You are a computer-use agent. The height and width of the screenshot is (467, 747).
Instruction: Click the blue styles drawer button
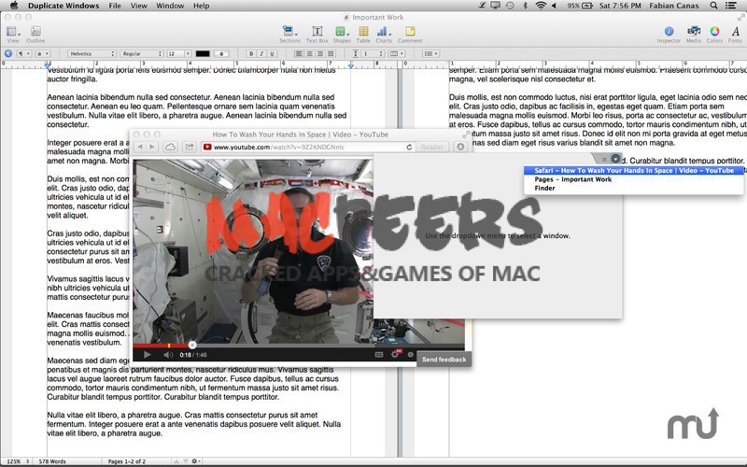tap(8, 54)
